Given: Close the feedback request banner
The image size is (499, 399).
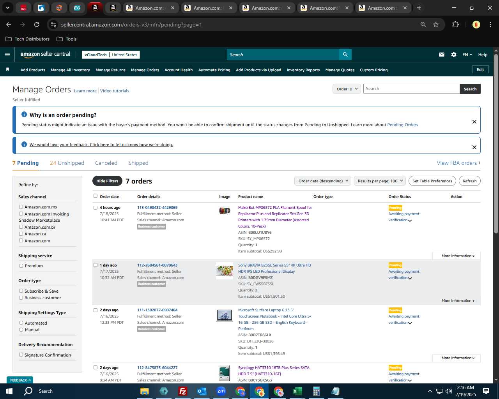Looking at the screenshot, I should pos(474,147).
